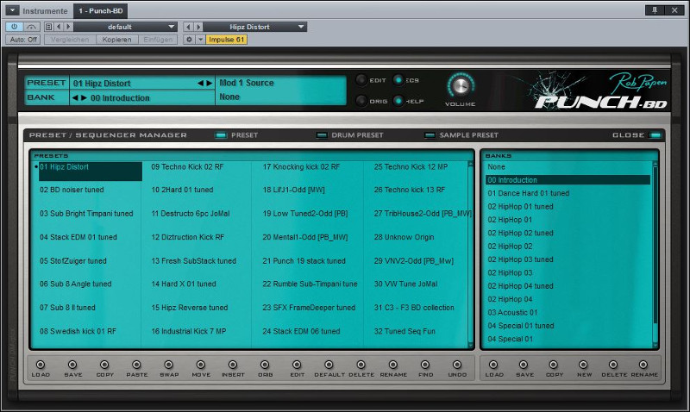Toggle the EDIT LED at top
Viewport: 690px width, 412px height.
(x=361, y=80)
